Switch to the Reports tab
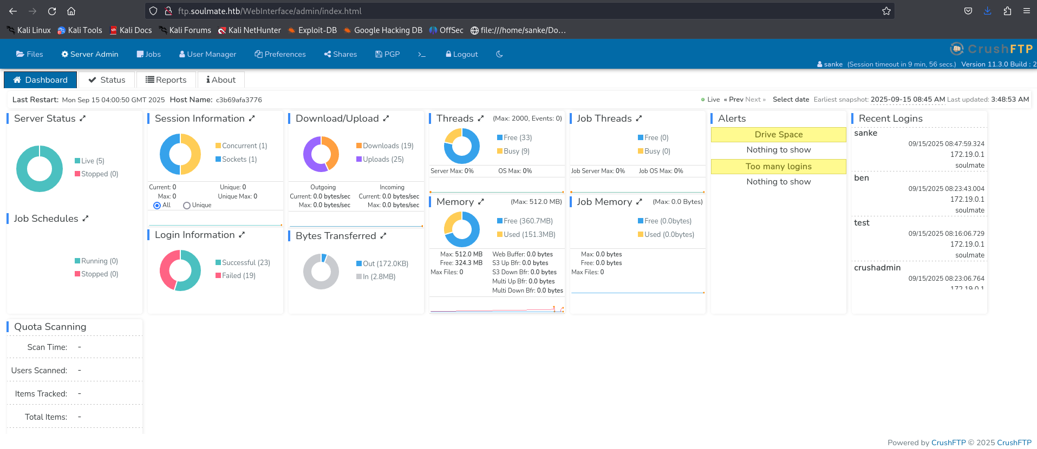This screenshot has width=1037, height=449. [166, 80]
